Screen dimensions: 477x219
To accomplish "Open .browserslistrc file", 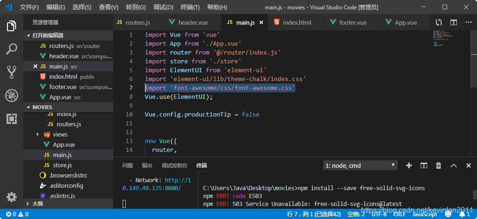I will point(68,176).
